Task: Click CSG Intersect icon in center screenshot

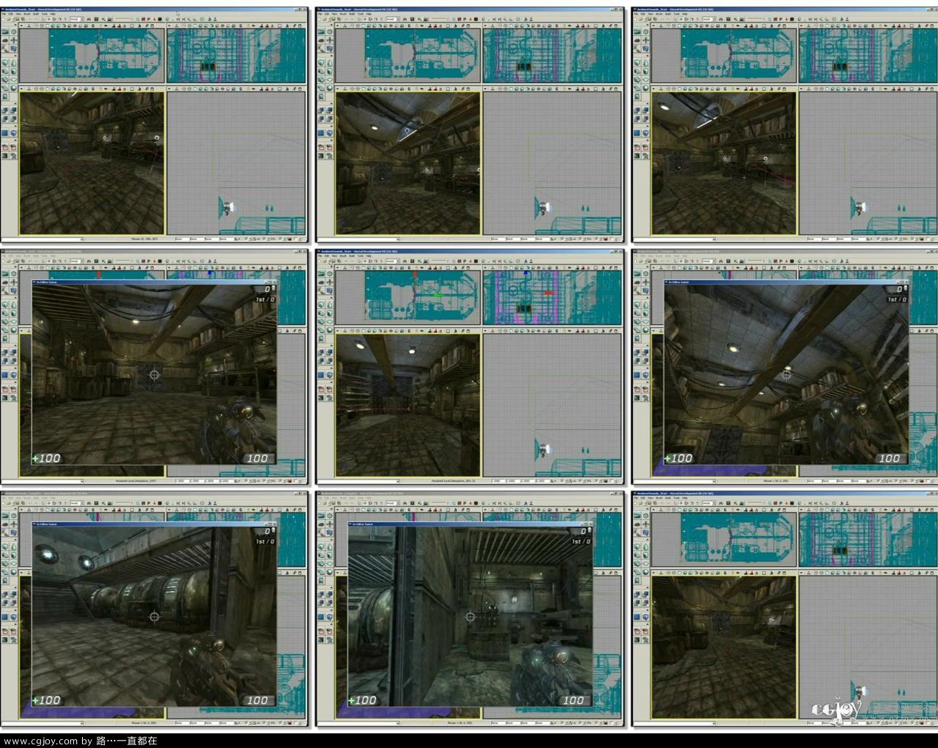Action: (322, 360)
